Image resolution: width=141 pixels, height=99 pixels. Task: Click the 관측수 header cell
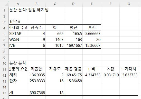36,28
